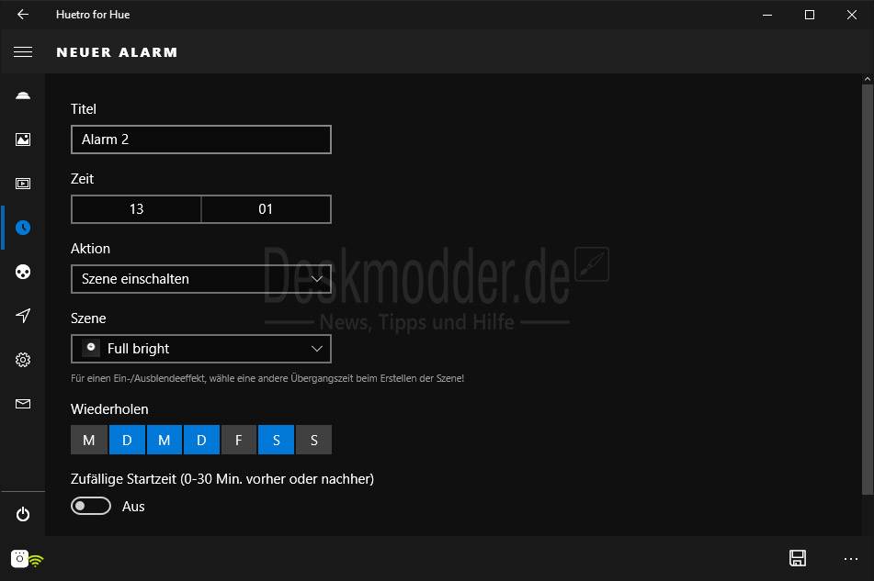Click the power icon in sidebar
The width and height of the screenshot is (874, 581).
23,514
